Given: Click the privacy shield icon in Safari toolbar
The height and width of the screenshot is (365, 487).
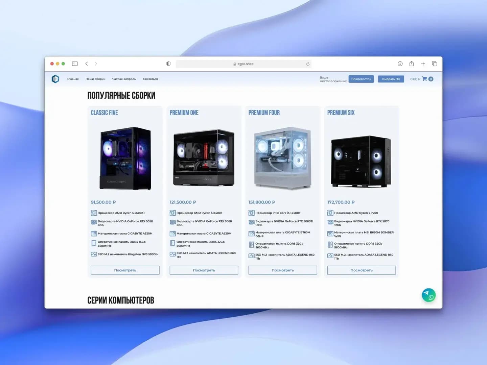Looking at the screenshot, I should [x=168, y=64].
